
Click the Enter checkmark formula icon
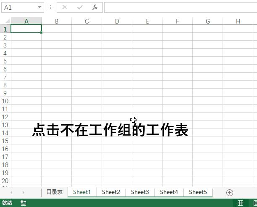tap(80, 7)
